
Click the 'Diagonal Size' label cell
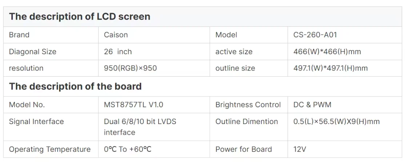33,52
